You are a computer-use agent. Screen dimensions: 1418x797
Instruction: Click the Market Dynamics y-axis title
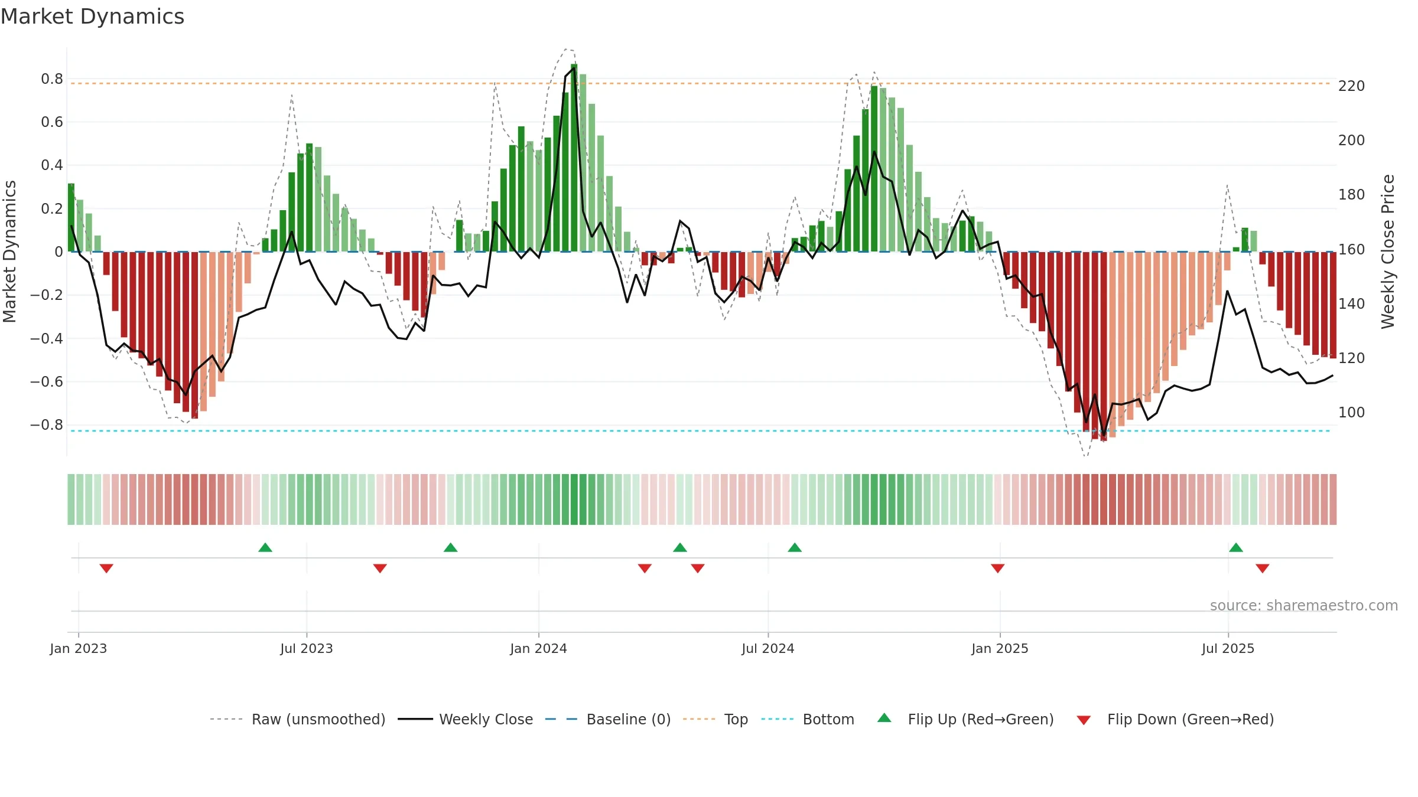[9, 251]
